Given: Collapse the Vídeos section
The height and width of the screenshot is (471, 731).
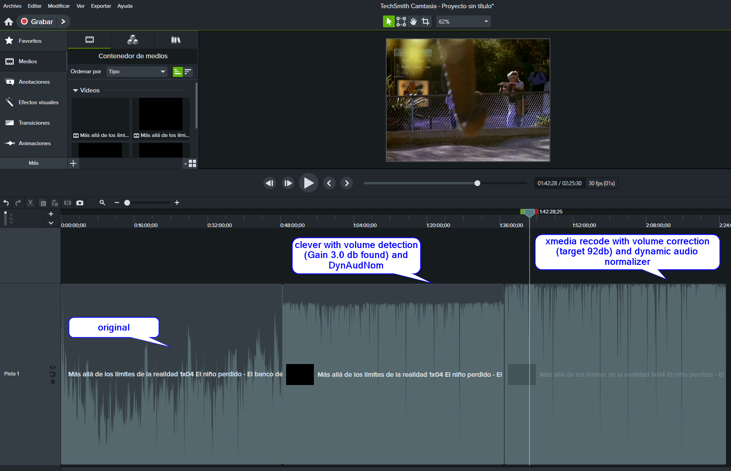Looking at the screenshot, I should (x=76, y=91).
